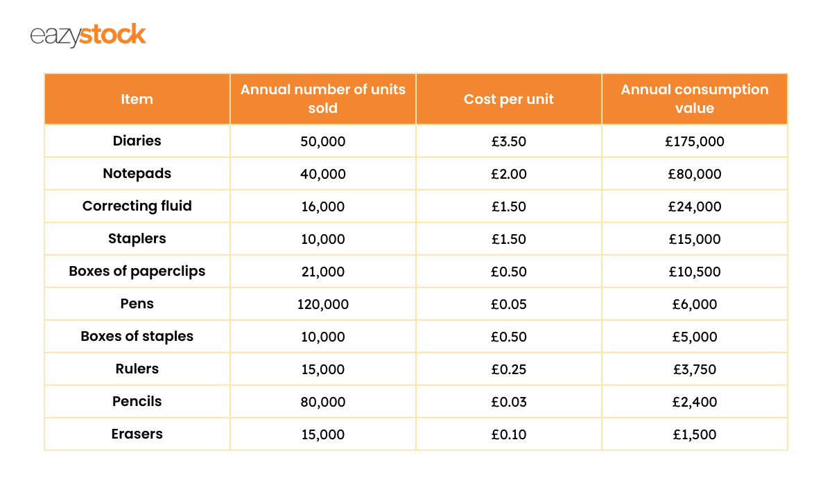This screenshot has height=485, width=832.
Task: Select the Staplers row label
Action: coord(137,238)
